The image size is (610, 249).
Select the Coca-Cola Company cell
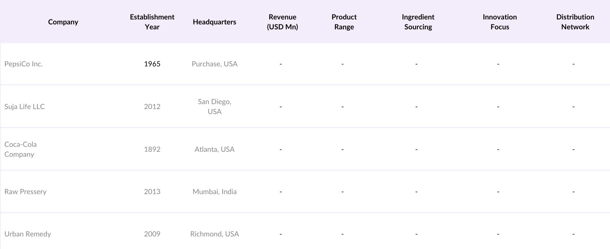(21, 149)
